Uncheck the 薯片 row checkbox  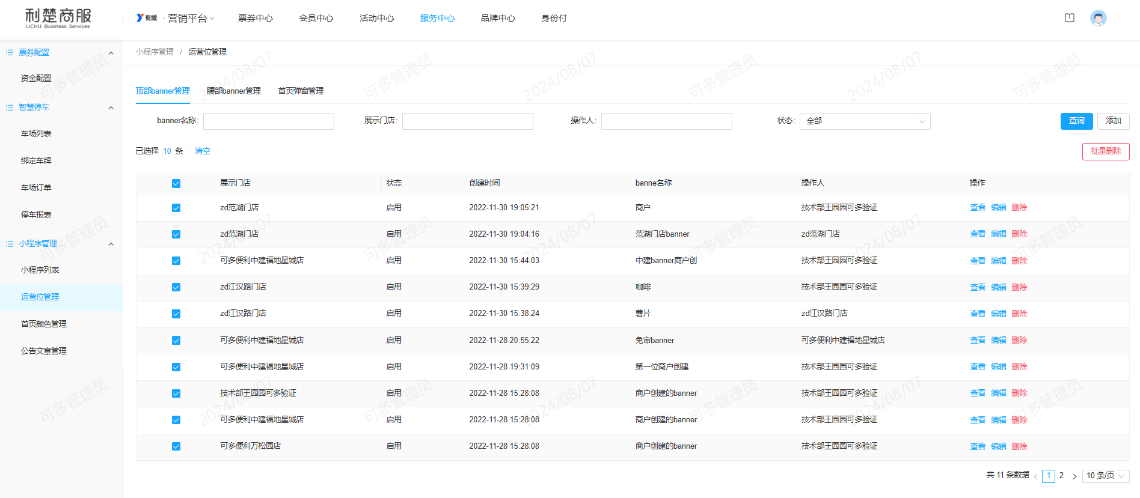point(176,314)
